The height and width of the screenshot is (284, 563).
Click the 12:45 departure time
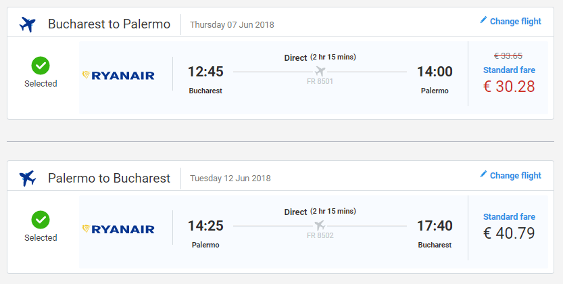pyautogui.click(x=205, y=72)
